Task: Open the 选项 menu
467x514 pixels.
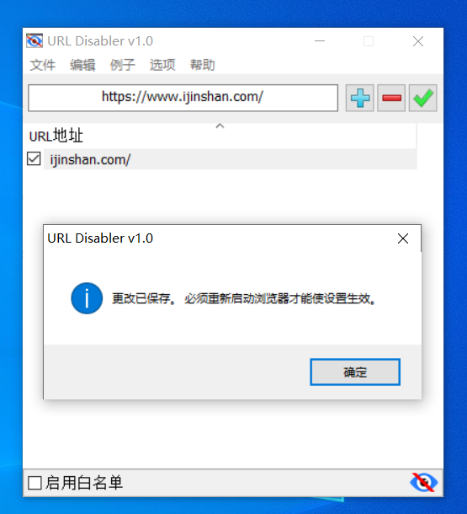Action: (x=162, y=65)
